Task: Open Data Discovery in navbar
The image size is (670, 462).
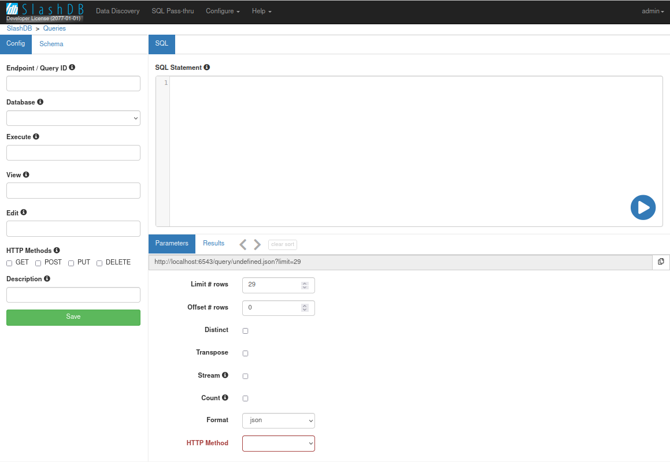Action: [x=118, y=11]
